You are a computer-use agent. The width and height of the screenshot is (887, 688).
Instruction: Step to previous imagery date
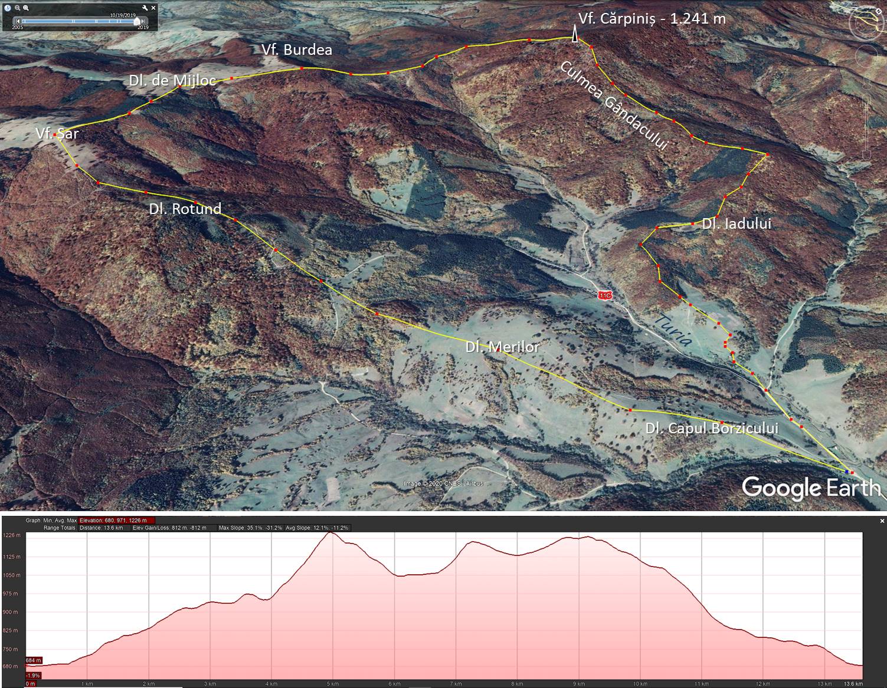point(18,21)
